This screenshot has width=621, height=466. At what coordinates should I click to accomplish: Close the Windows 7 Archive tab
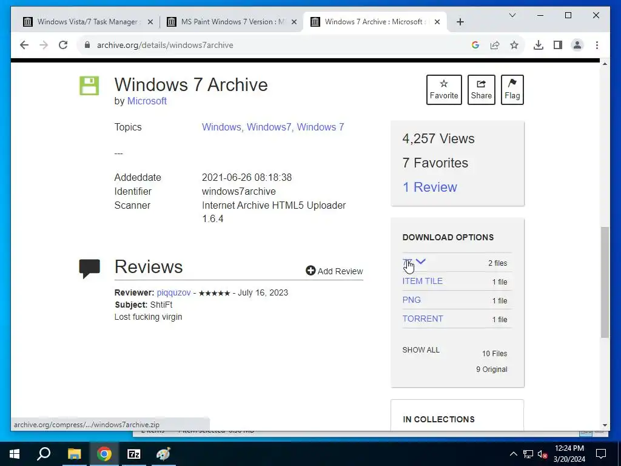[437, 22]
